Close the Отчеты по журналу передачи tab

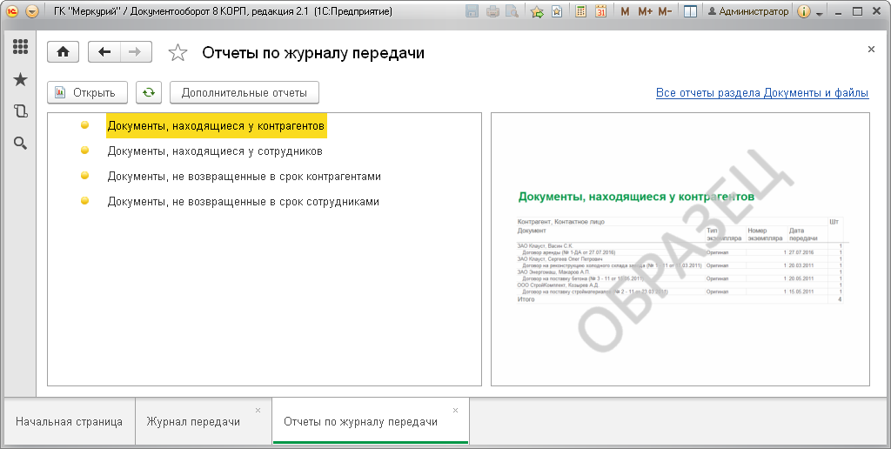455,411
